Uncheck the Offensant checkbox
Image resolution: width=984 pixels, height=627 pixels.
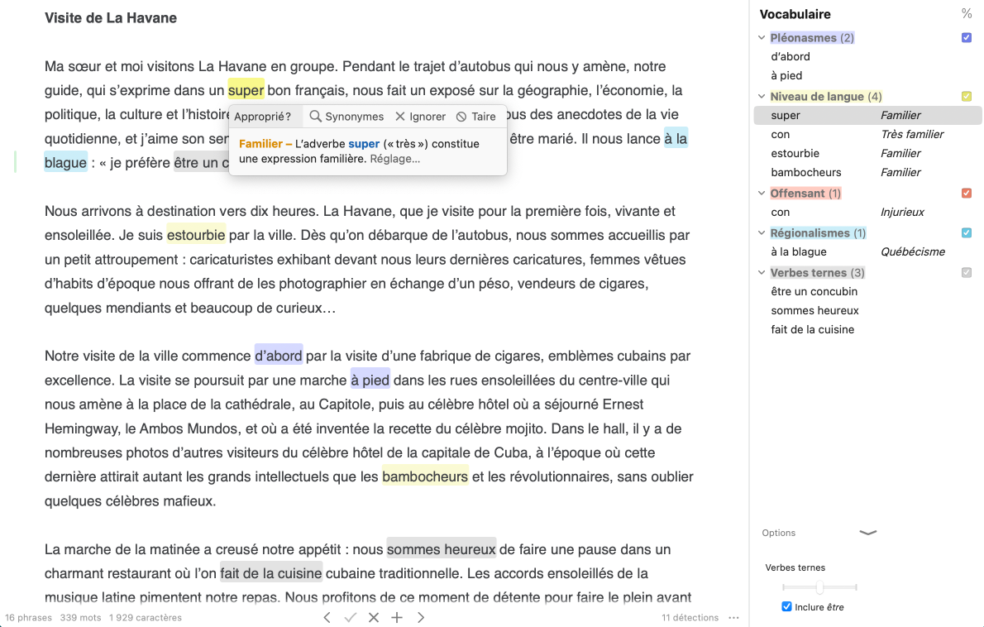(x=967, y=193)
